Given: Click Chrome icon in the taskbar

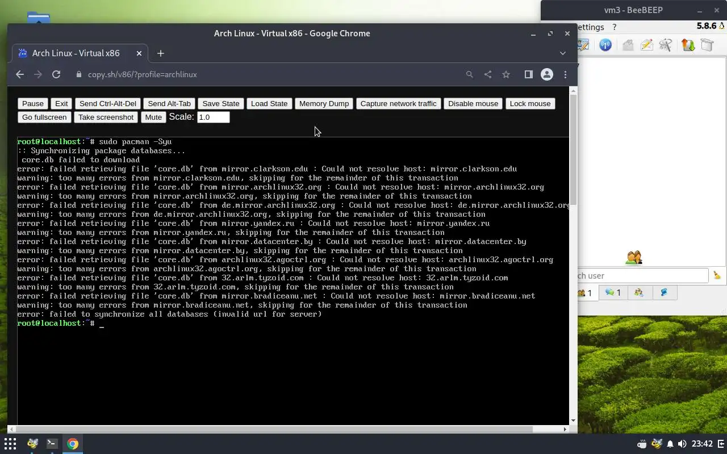Looking at the screenshot, I should point(73,444).
